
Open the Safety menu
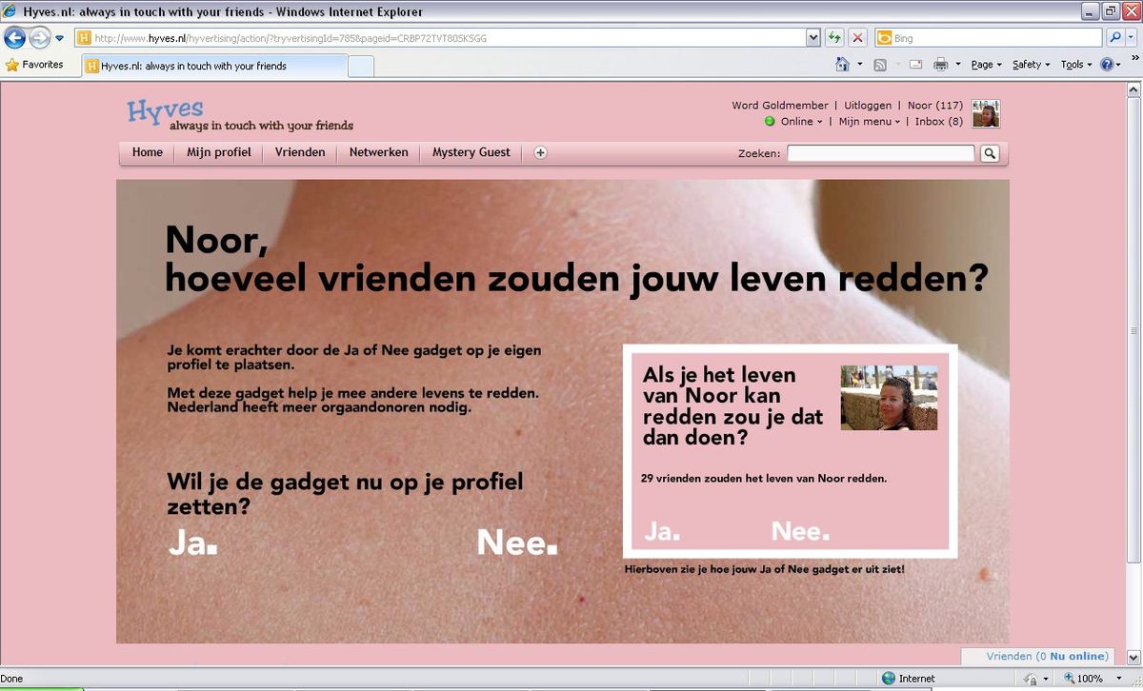pyautogui.click(x=1032, y=65)
